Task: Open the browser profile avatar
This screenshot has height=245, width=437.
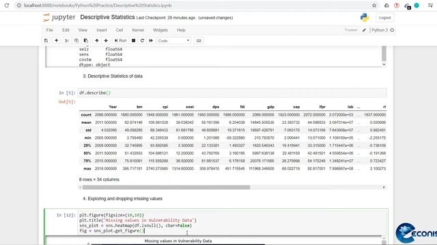Action: point(417,5)
